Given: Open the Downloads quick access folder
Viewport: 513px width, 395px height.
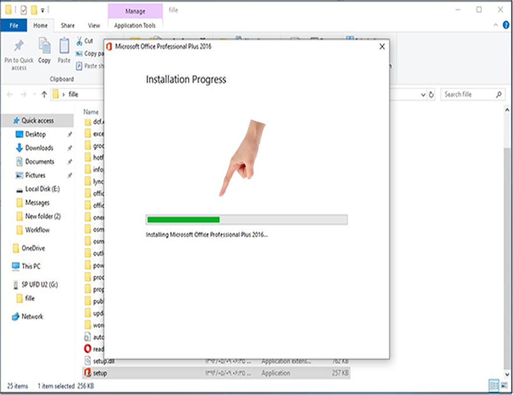Looking at the screenshot, I should [x=40, y=148].
